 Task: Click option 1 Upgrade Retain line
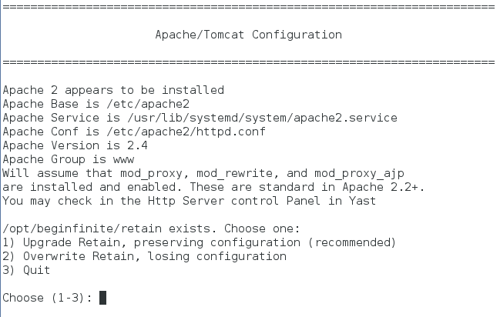coord(199,242)
